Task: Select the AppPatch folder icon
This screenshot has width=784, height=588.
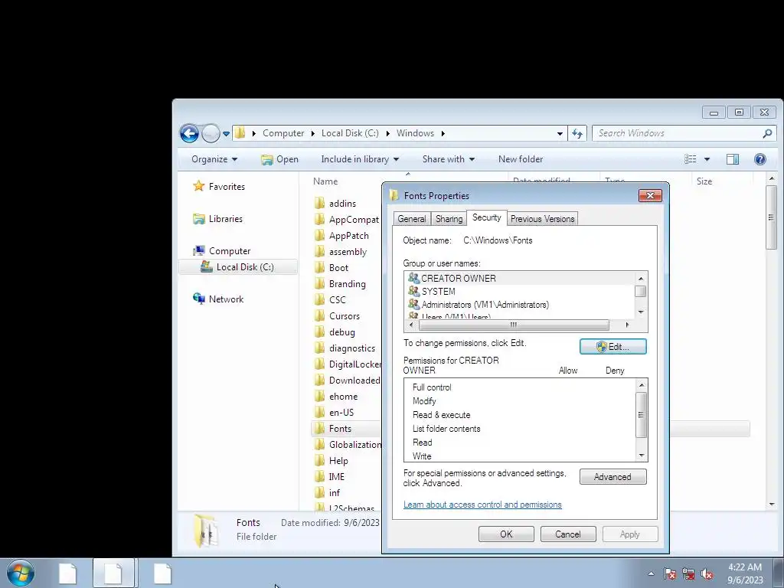Action: point(320,235)
